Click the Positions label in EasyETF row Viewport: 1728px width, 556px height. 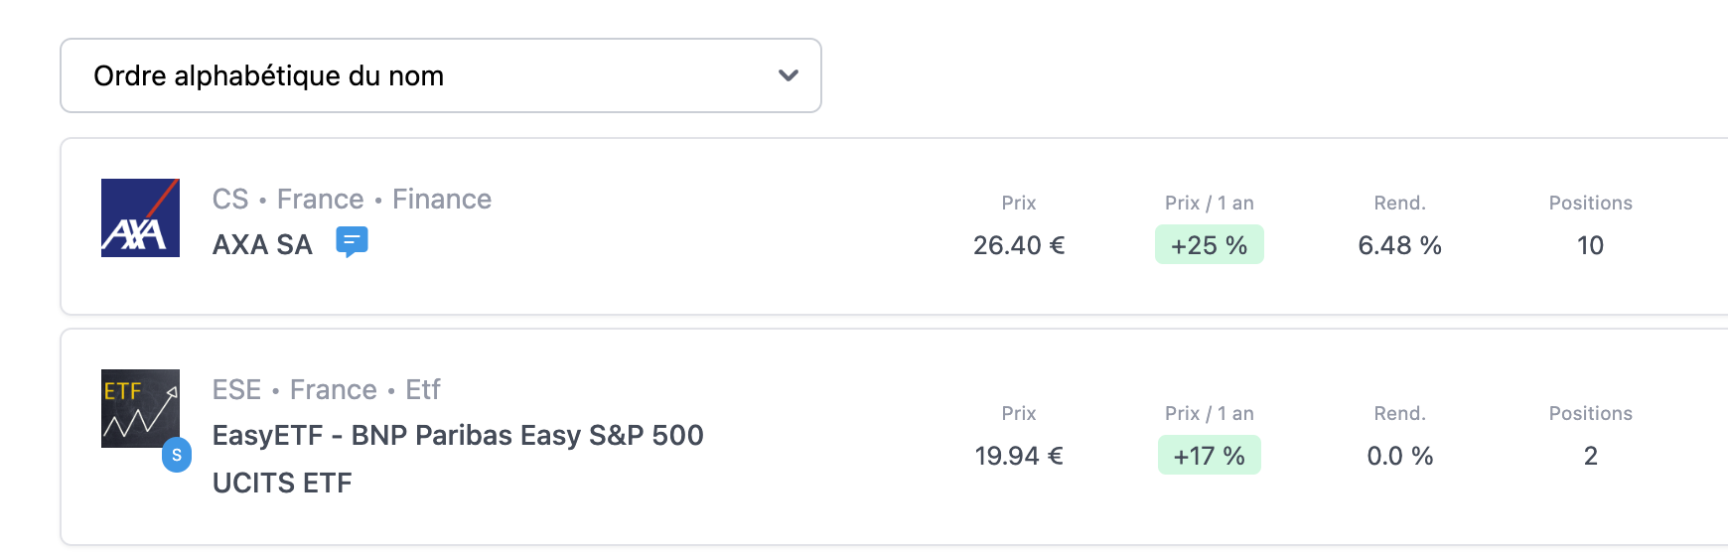tap(1591, 413)
